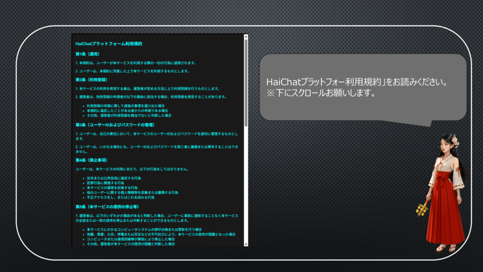The image size is (483, 272).
Task: Click bullet '不正アクセスをし、またはこれを試みる行為'
Action: (120, 197)
